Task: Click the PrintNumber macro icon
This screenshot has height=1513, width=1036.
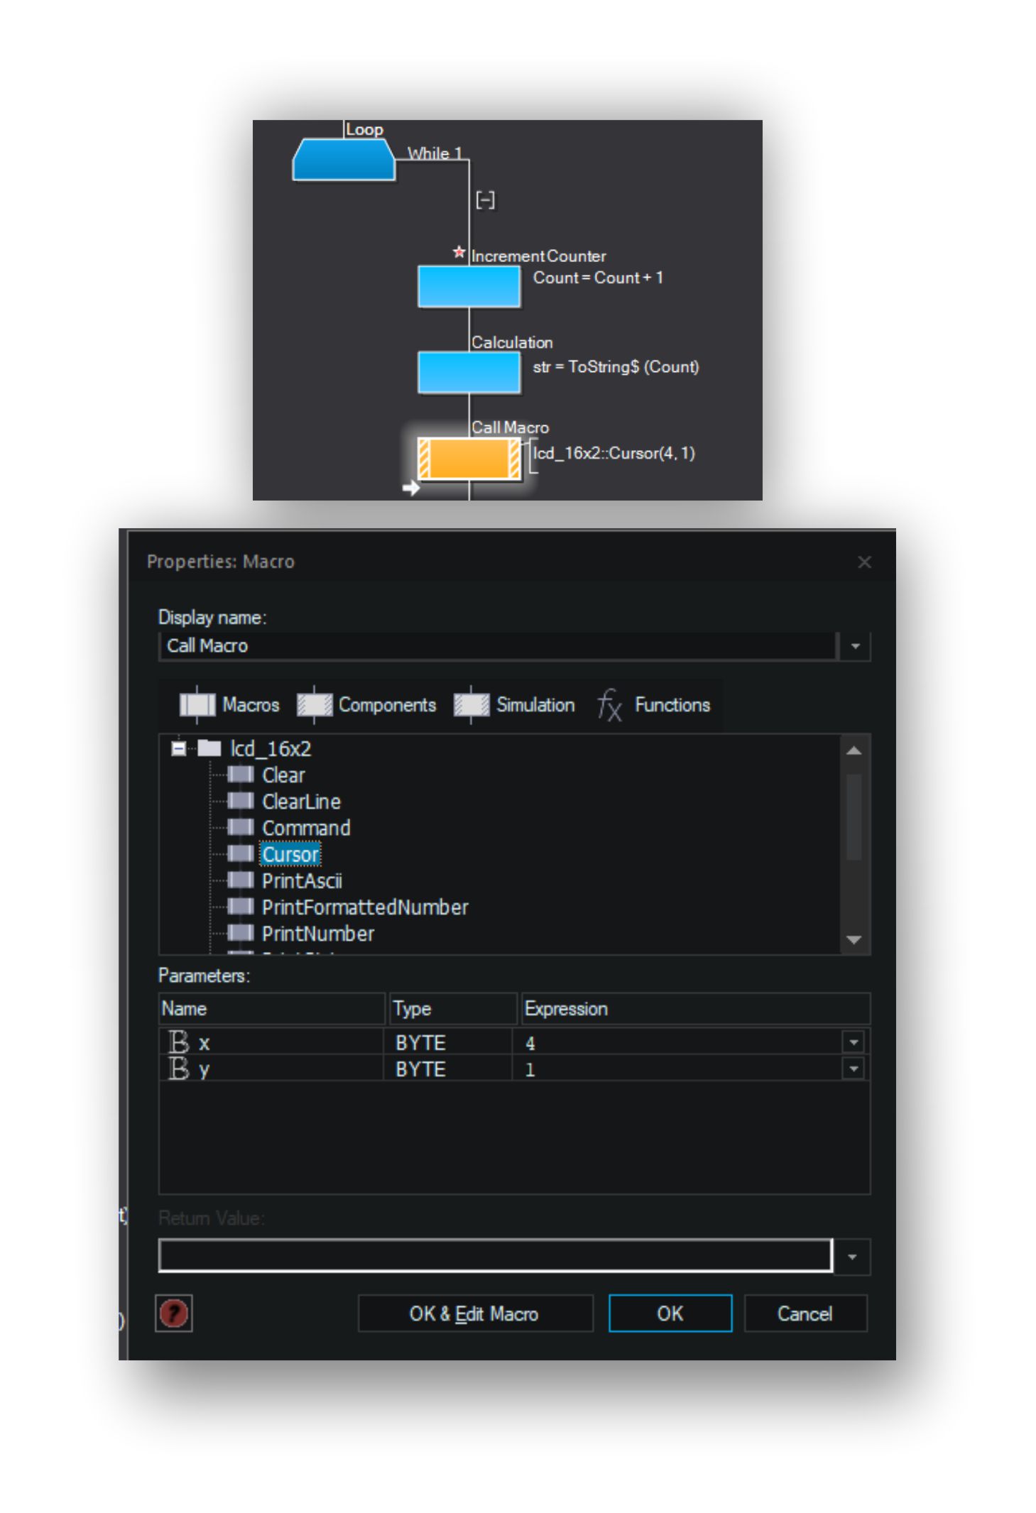Action: pos(241,933)
